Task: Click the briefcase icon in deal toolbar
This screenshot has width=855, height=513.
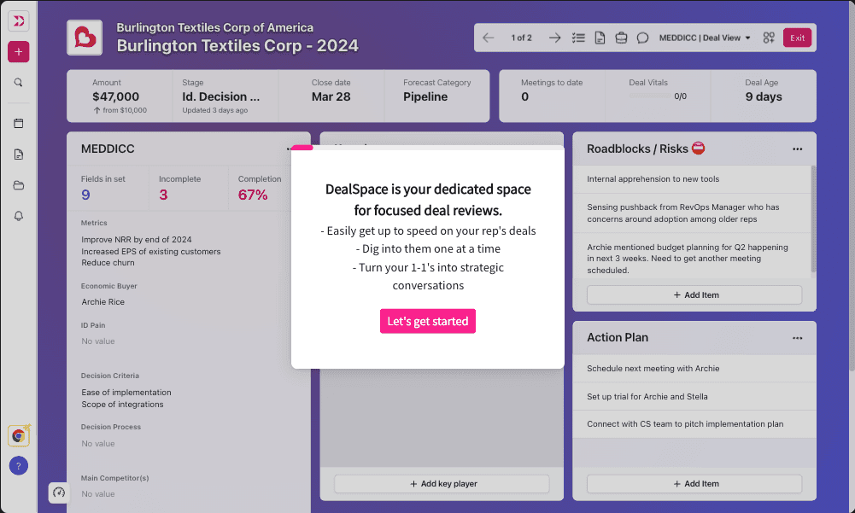Action: 621,38
